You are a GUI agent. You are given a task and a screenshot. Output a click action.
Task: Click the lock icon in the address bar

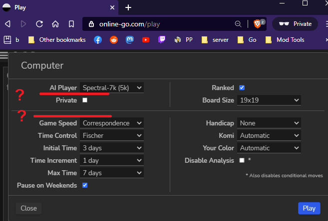pos(91,24)
